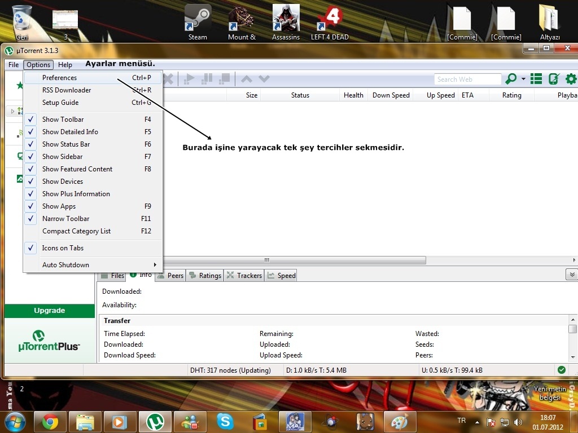Open the Steam desktop shortcut
This screenshot has height=433, width=578.
198,23
